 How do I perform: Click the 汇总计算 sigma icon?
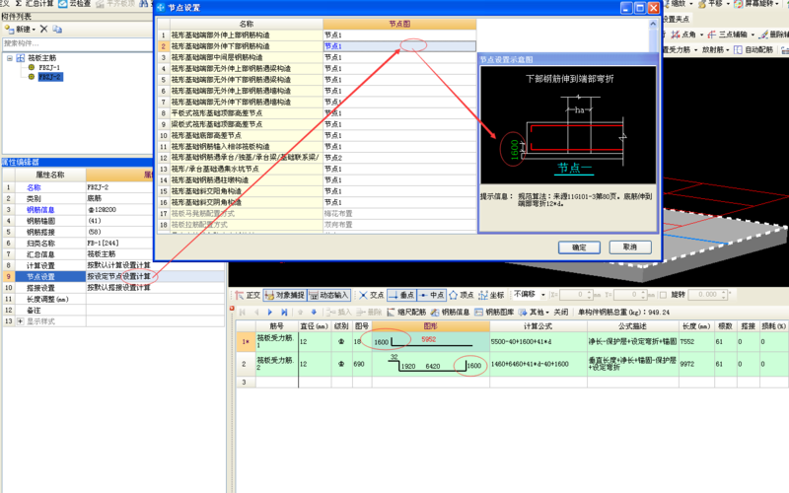click(x=19, y=4)
